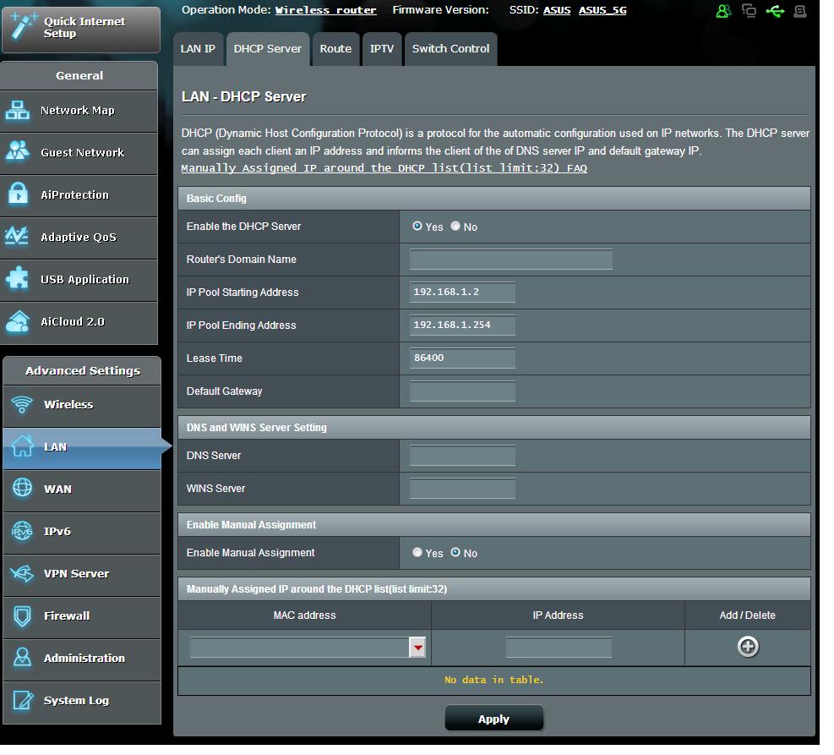
Task: Click the AiCloud 2.0 cloud icon
Action: pyautogui.click(x=18, y=322)
